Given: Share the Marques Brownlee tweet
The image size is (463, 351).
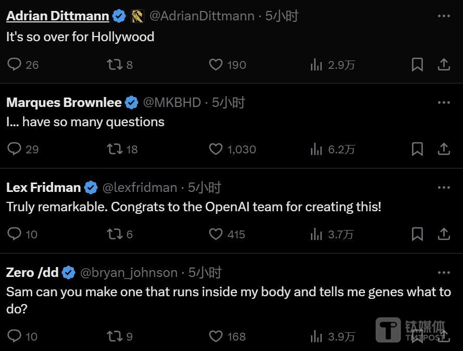Looking at the screenshot, I should click(444, 149).
